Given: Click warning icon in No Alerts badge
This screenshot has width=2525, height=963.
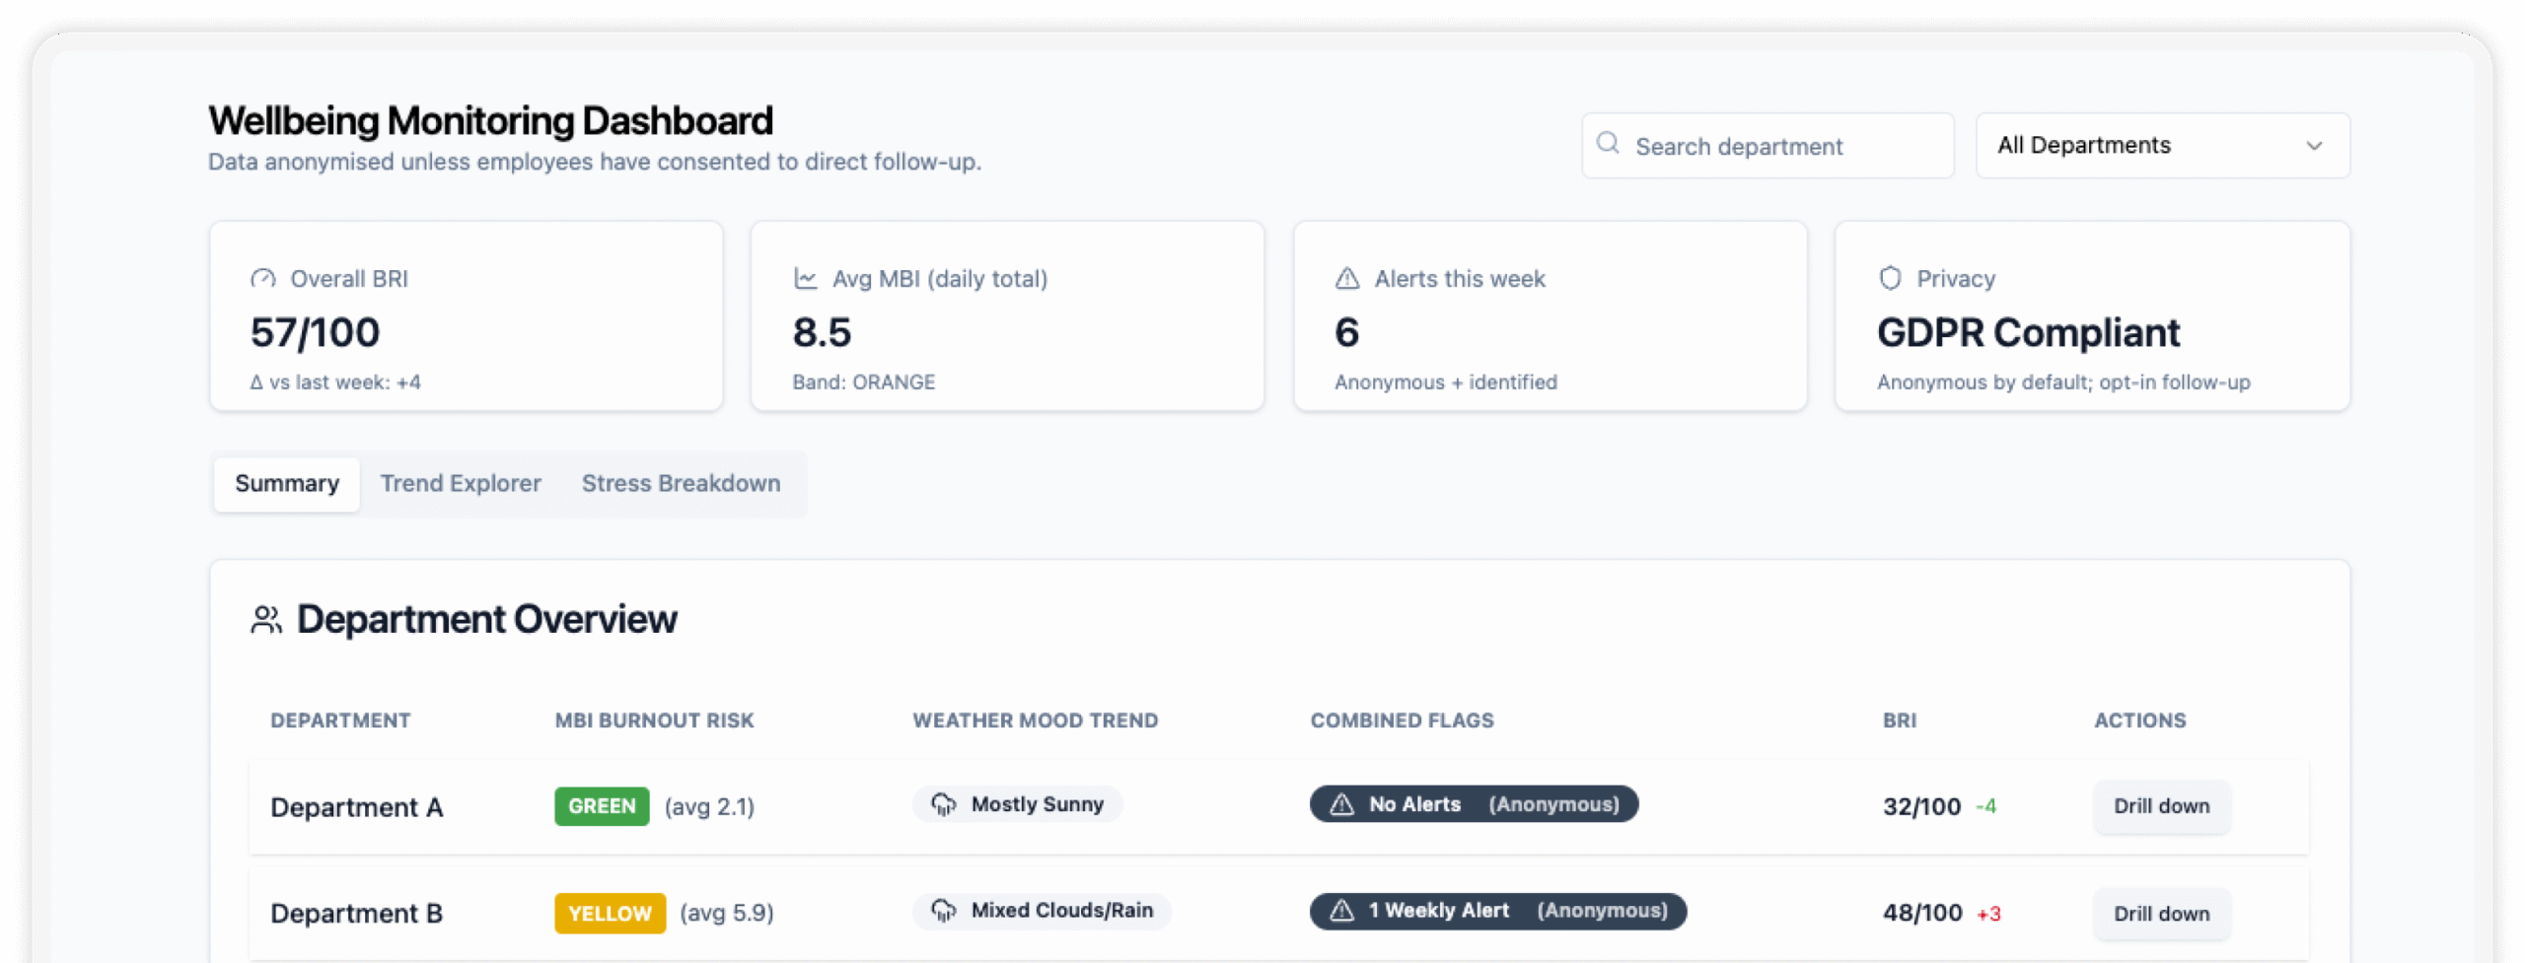Looking at the screenshot, I should [x=1341, y=804].
